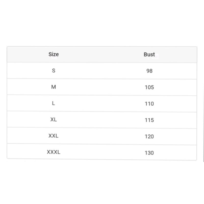204x204 pixels.
Task: Select the L size cell
Action: 54,103
